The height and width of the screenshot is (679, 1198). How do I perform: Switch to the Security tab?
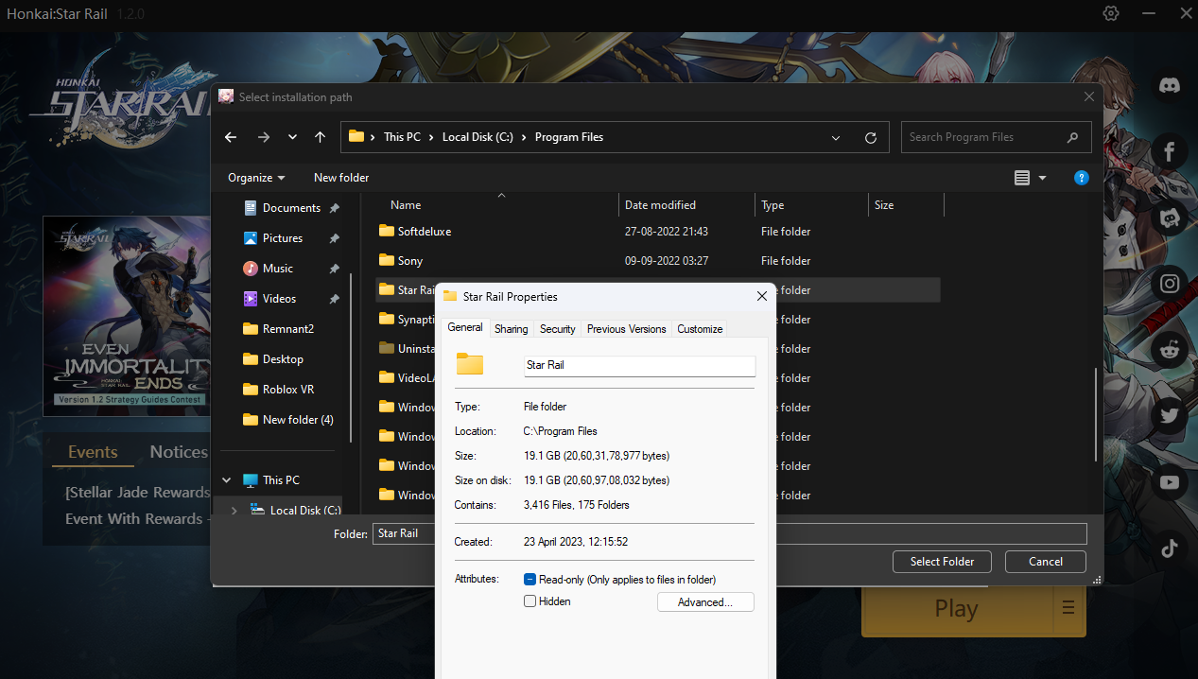click(x=558, y=329)
